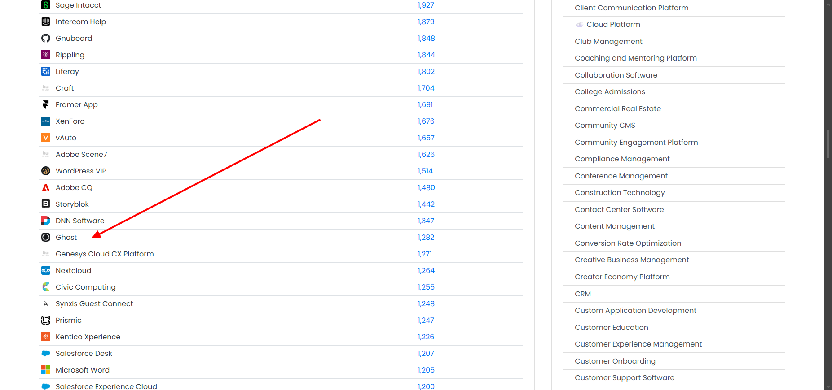Click the DNN Software logo icon
Viewport: 832px width, 390px height.
46,221
